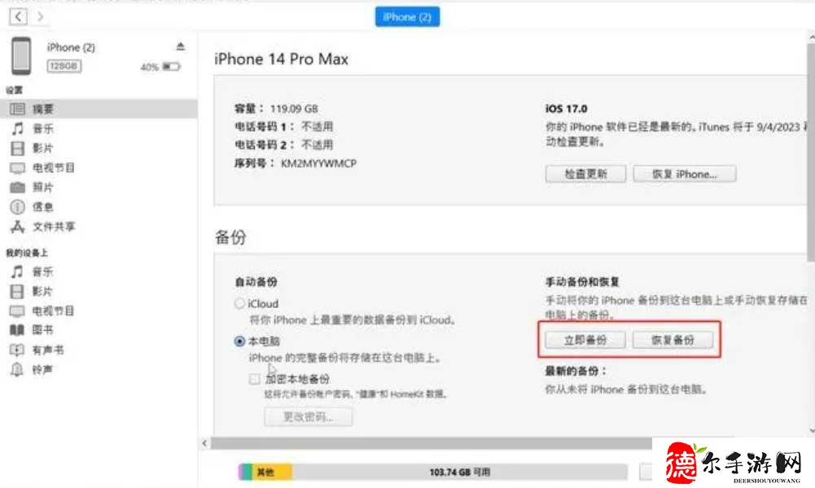The width and height of the screenshot is (815, 488).
Task: Click the 影片 film icon under 设置
Action: [x=17, y=148]
